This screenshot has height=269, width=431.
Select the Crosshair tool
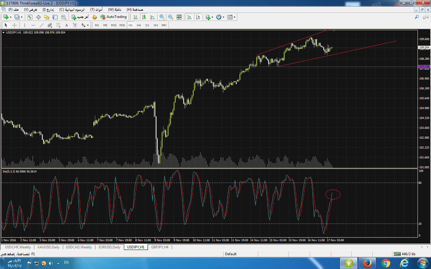coord(14,25)
